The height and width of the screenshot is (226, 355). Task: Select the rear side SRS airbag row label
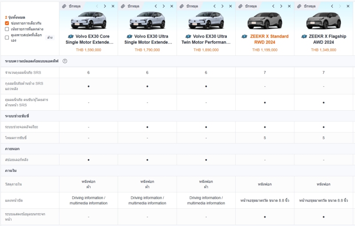pyautogui.click(x=24, y=86)
